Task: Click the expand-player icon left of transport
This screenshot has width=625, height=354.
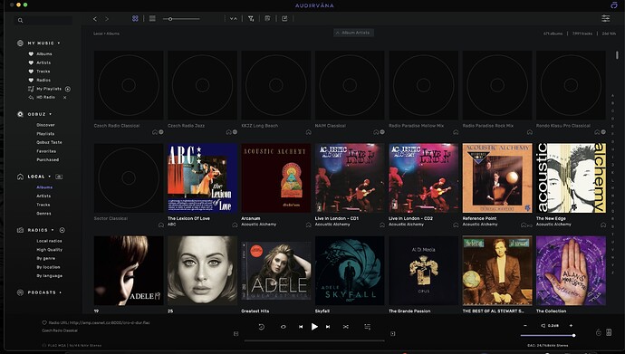Action: coord(236,334)
